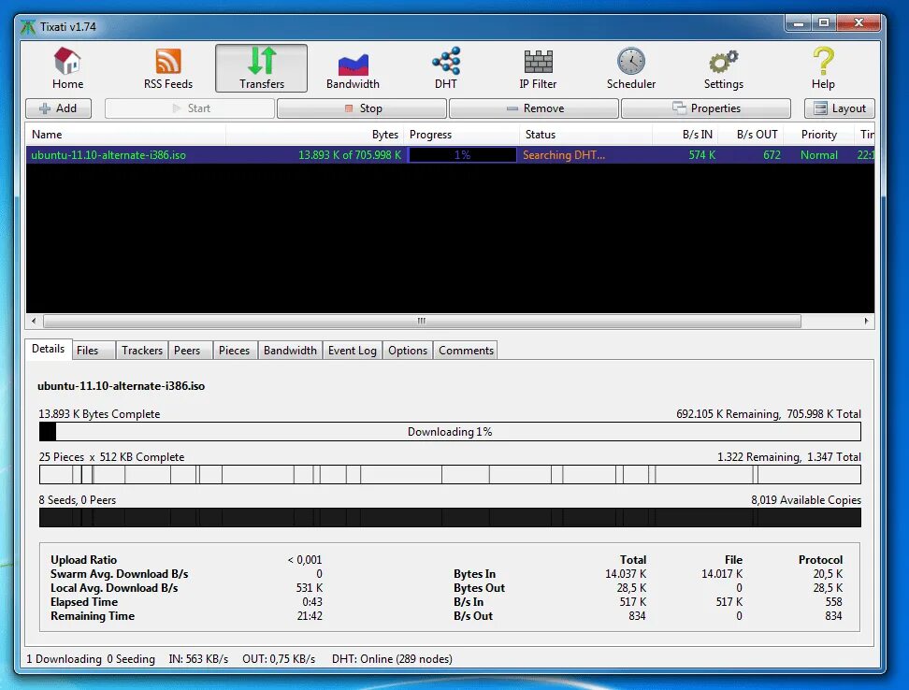Screen dimensions: 909x690
Task: Click the 574 K incoming speed cell
Action: (701, 154)
